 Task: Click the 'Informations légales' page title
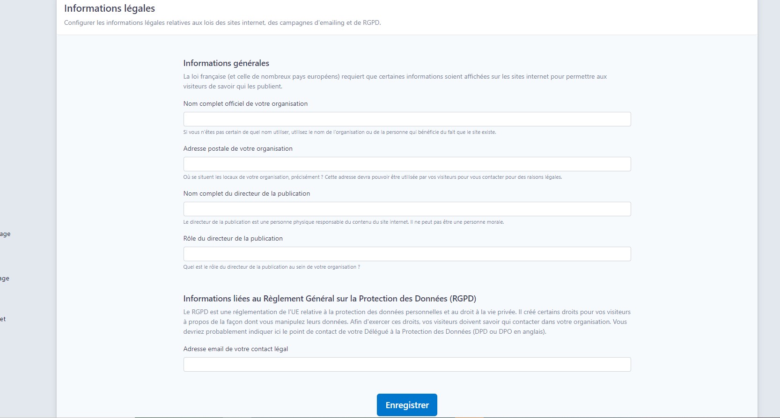110,8
